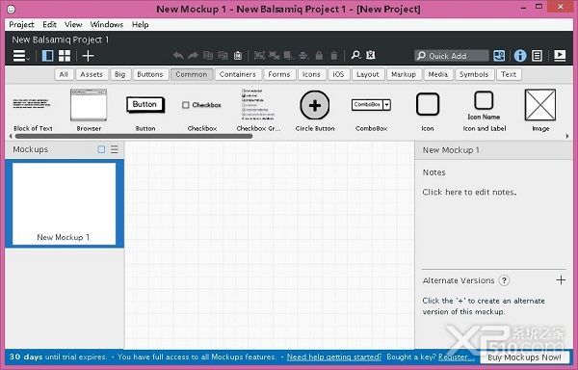The height and width of the screenshot is (370, 578).
Task: Click Buy Mockups Now button
Action: pos(525,357)
